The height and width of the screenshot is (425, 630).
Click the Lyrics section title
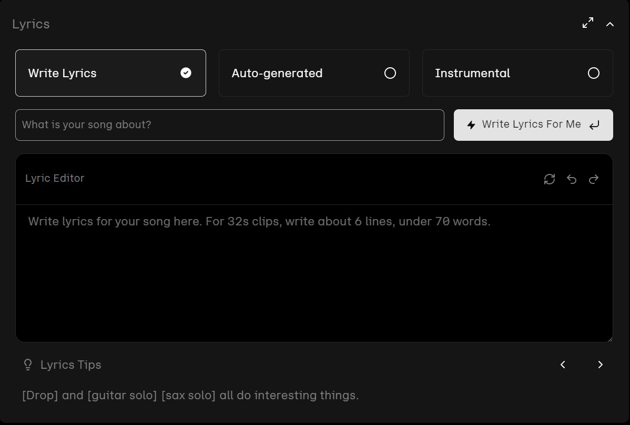point(31,24)
